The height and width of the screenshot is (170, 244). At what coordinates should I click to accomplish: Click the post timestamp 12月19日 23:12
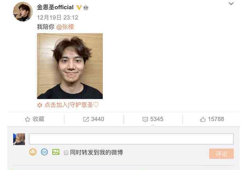58,17
